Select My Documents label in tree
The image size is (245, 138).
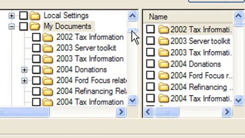coord(67,26)
